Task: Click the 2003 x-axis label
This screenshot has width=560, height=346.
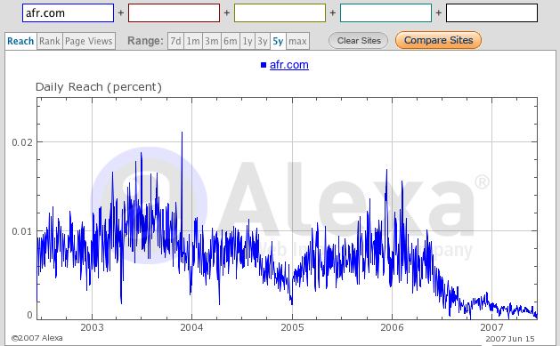Action: click(92, 327)
